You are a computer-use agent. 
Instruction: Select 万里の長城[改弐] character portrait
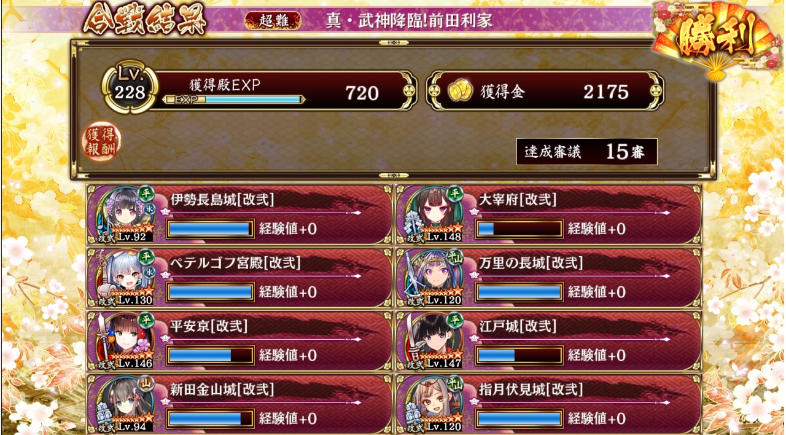[430, 278]
